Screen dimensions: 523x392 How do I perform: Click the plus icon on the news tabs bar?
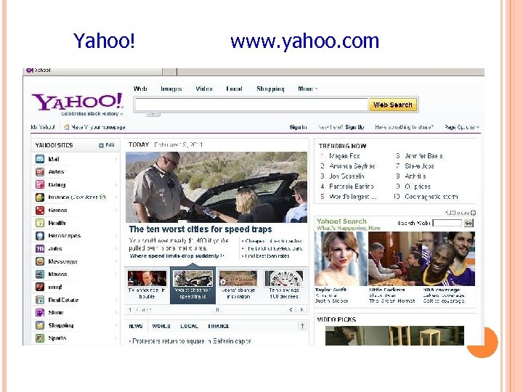pos(302,326)
